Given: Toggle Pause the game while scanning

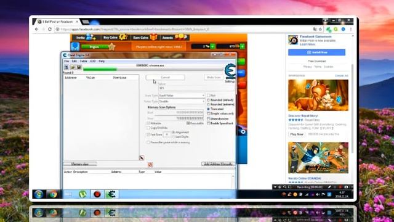Looking at the screenshot, I should (148, 142).
